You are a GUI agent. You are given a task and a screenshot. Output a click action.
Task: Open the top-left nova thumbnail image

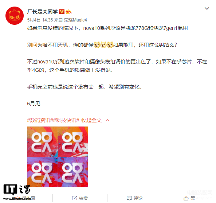[x=42, y=141]
